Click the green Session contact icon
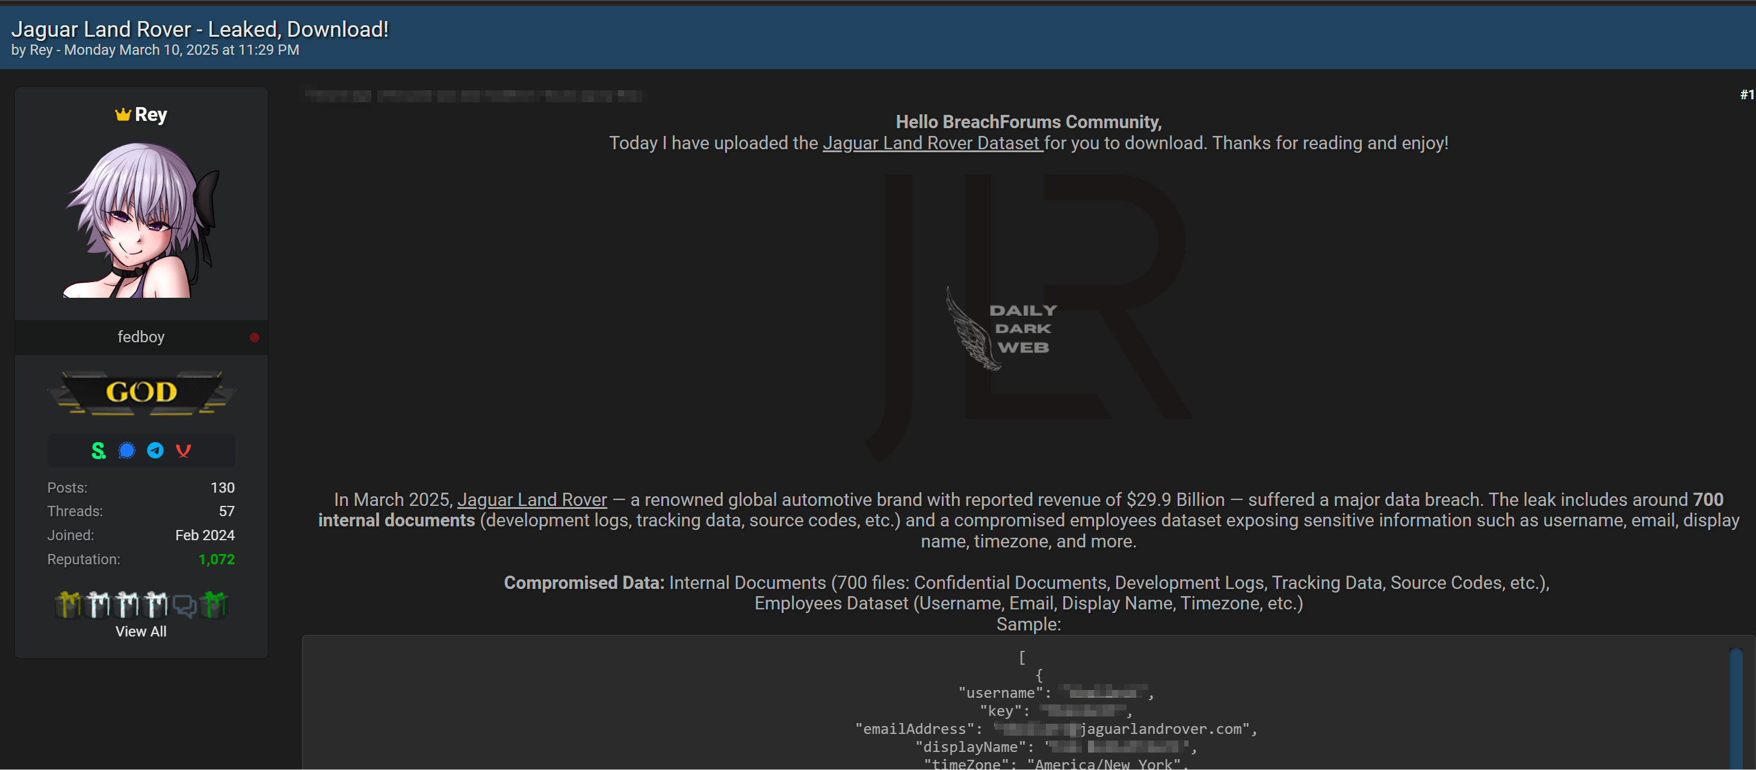Viewport: 1756px width, 770px height. [99, 451]
